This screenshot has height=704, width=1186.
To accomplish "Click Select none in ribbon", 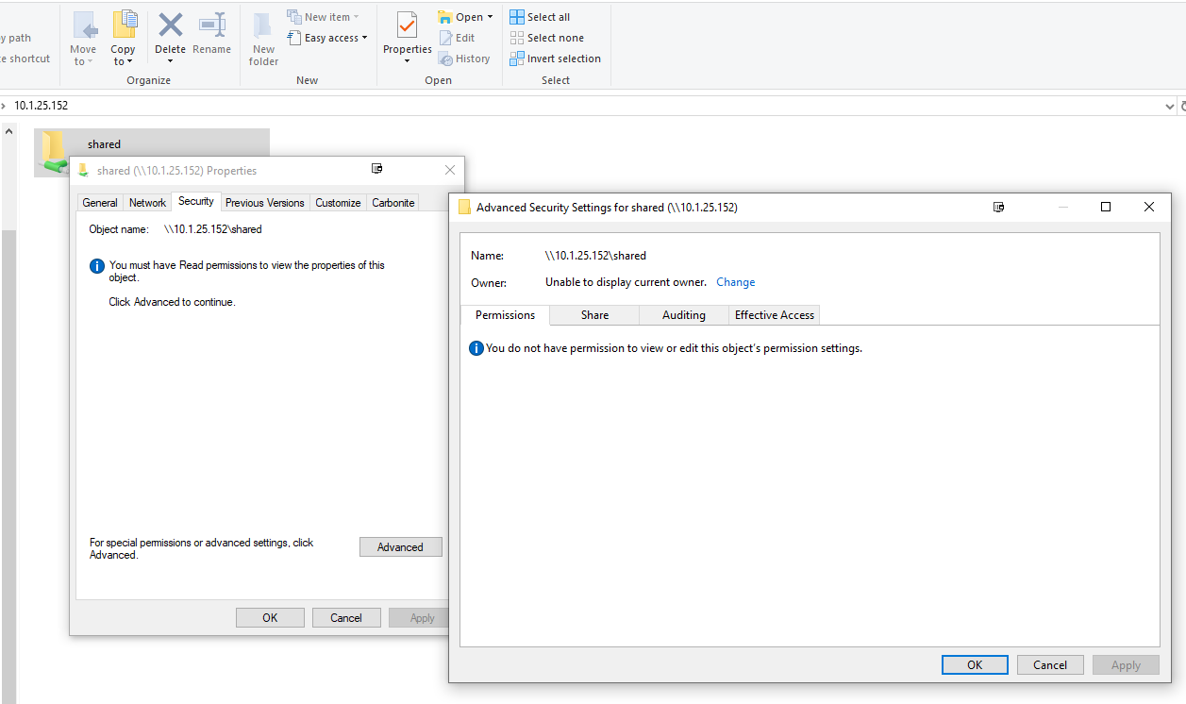I will click(x=546, y=38).
